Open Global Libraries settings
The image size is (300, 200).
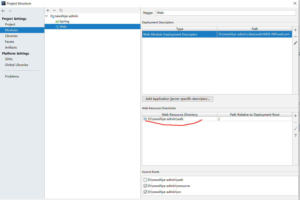17,65
